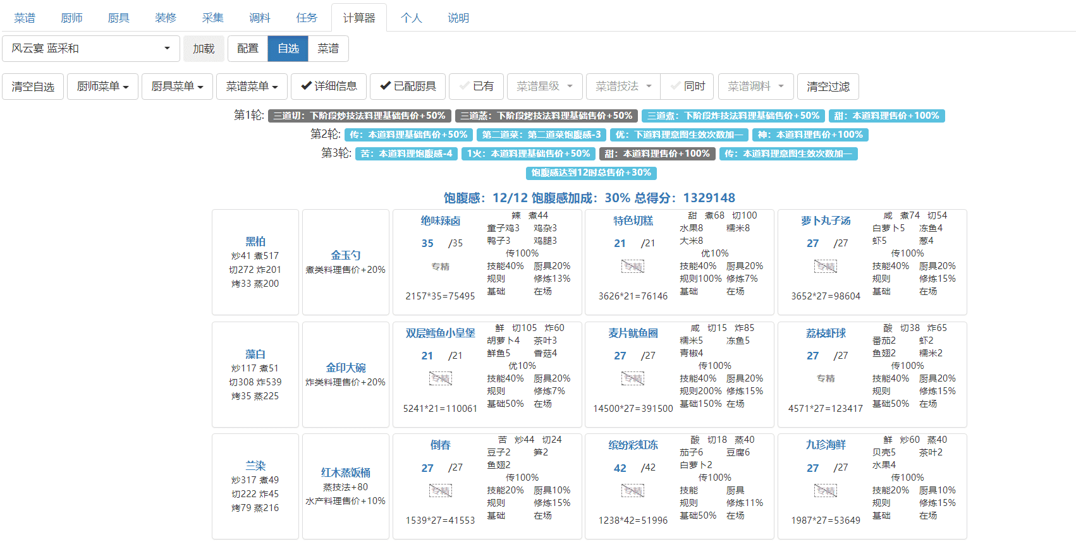Toggle 专精 mastery for 缤纷彩虹冻
Screen dimensions: 1076x542
pyautogui.click(x=633, y=491)
